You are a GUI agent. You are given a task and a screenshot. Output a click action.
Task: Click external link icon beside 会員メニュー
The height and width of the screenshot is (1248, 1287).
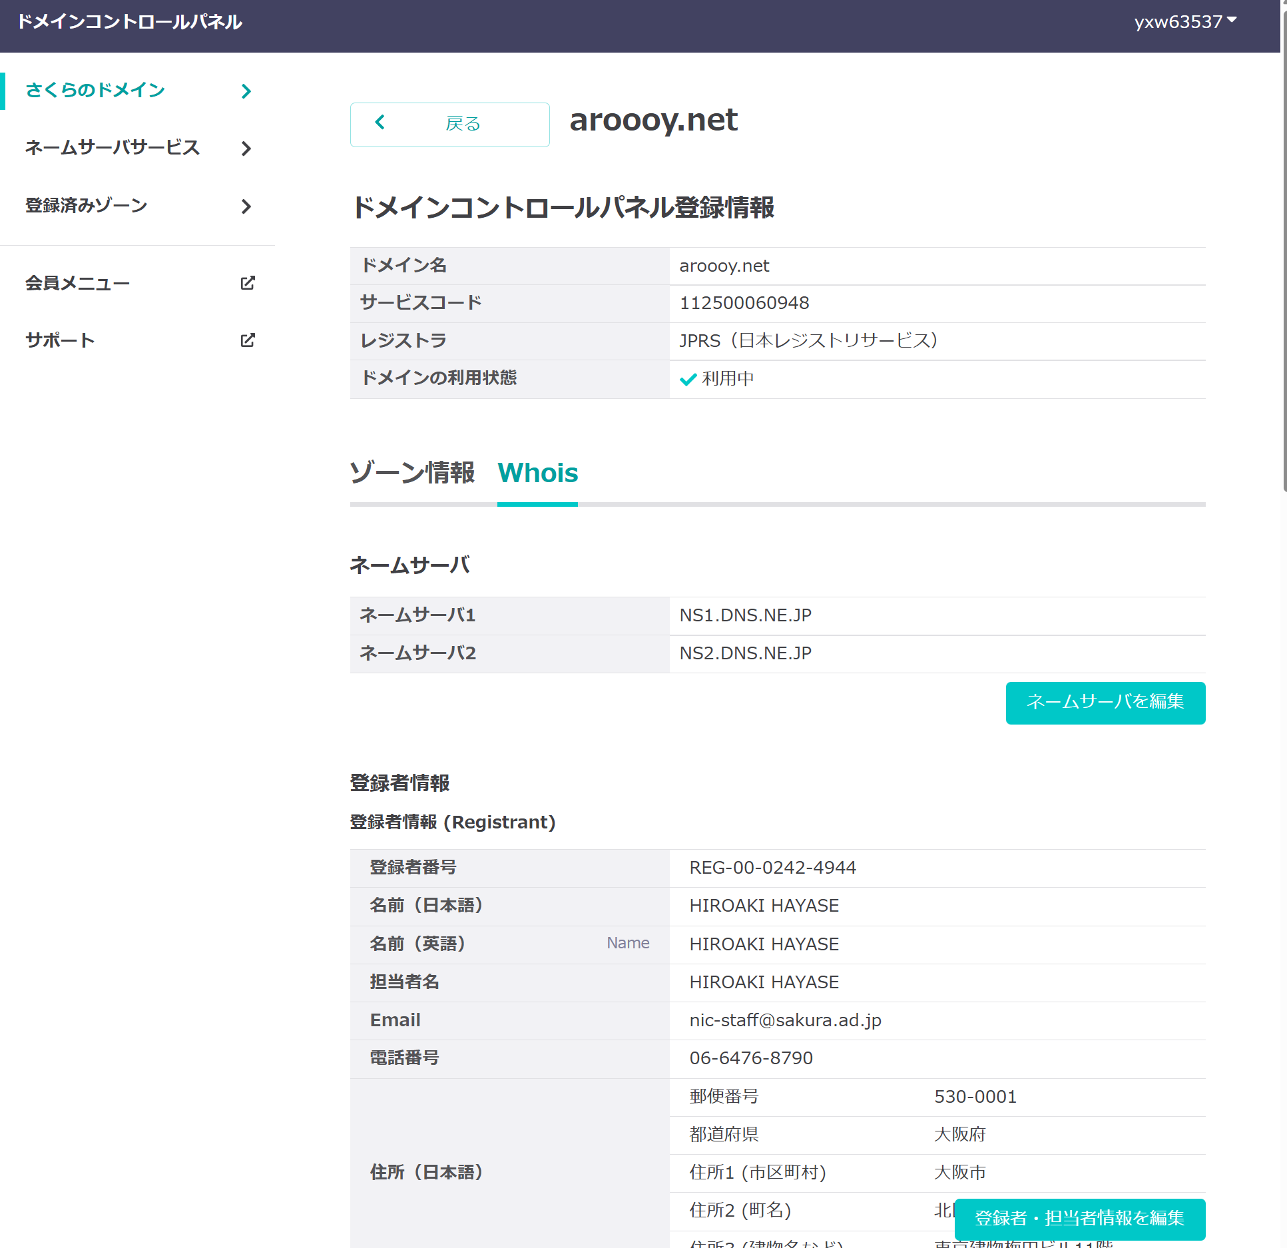tap(247, 283)
